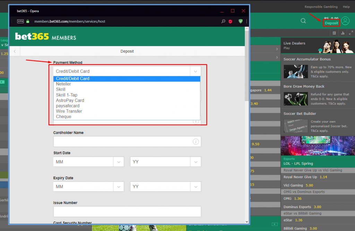Click the green tracker shield icon
The width and height of the screenshot is (355, 231).
(241, 21)
